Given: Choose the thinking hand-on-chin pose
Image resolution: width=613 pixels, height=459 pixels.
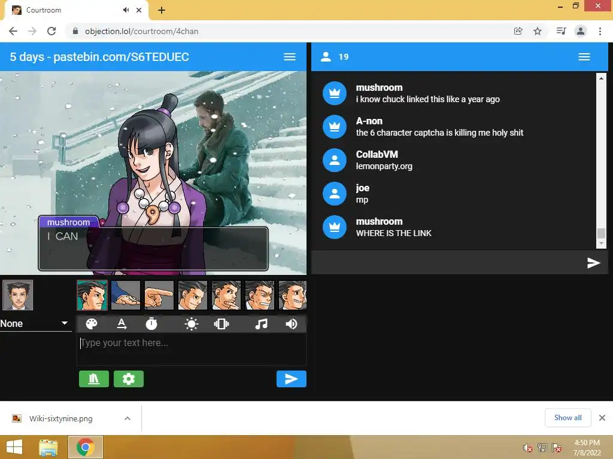Looking at the screenshot, I should click(226, 295).
